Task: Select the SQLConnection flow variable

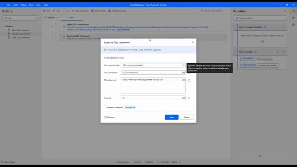Action: (x=259, y=65)
